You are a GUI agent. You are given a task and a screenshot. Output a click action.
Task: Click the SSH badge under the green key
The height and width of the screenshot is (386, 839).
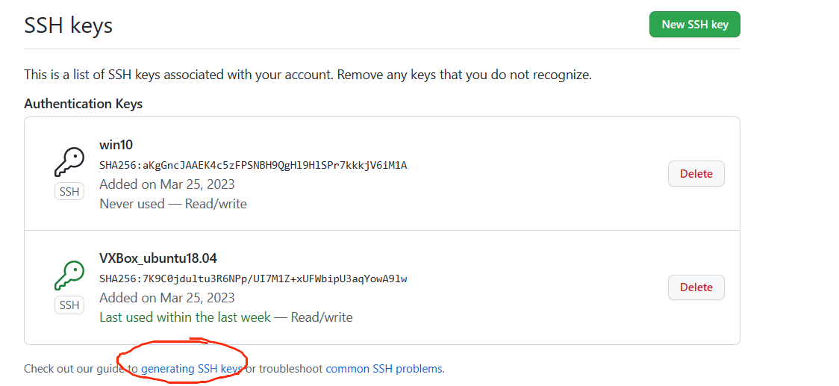click(69, 305)
